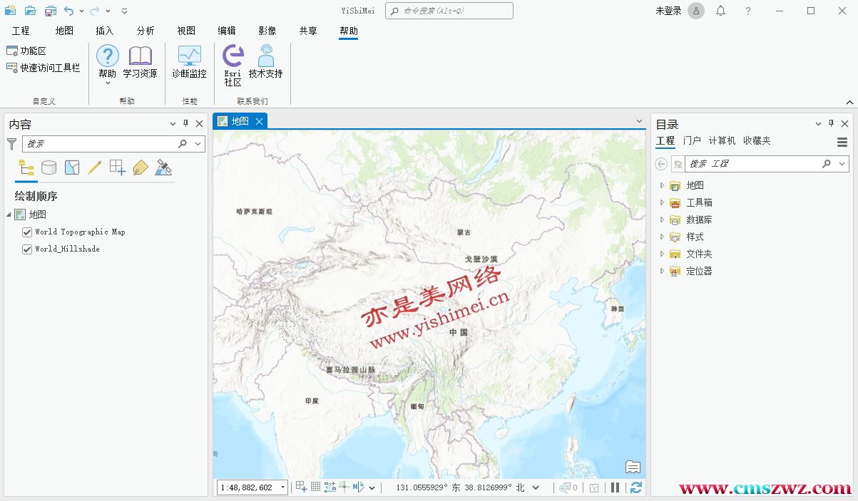This screenshot has width=858, height=501.
Task: Select list by editing pencil icon
Action: [94, 167]
